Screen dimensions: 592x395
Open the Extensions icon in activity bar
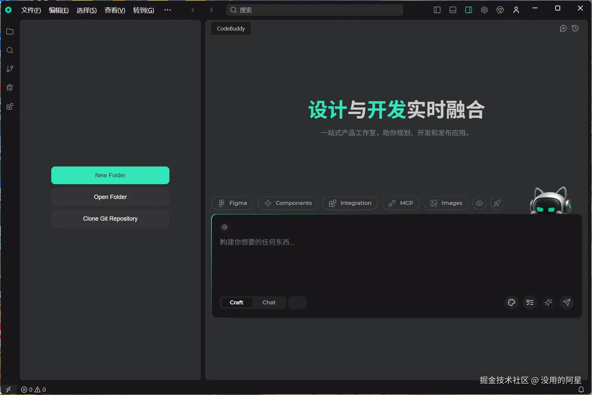pos(10,106)
